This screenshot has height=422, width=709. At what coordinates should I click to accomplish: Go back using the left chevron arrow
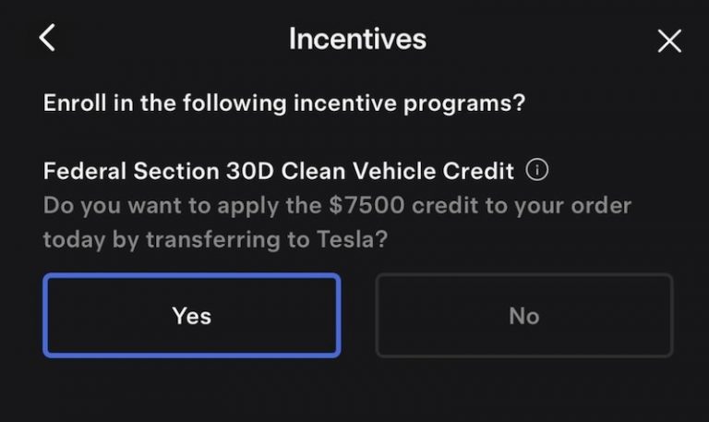48,39
